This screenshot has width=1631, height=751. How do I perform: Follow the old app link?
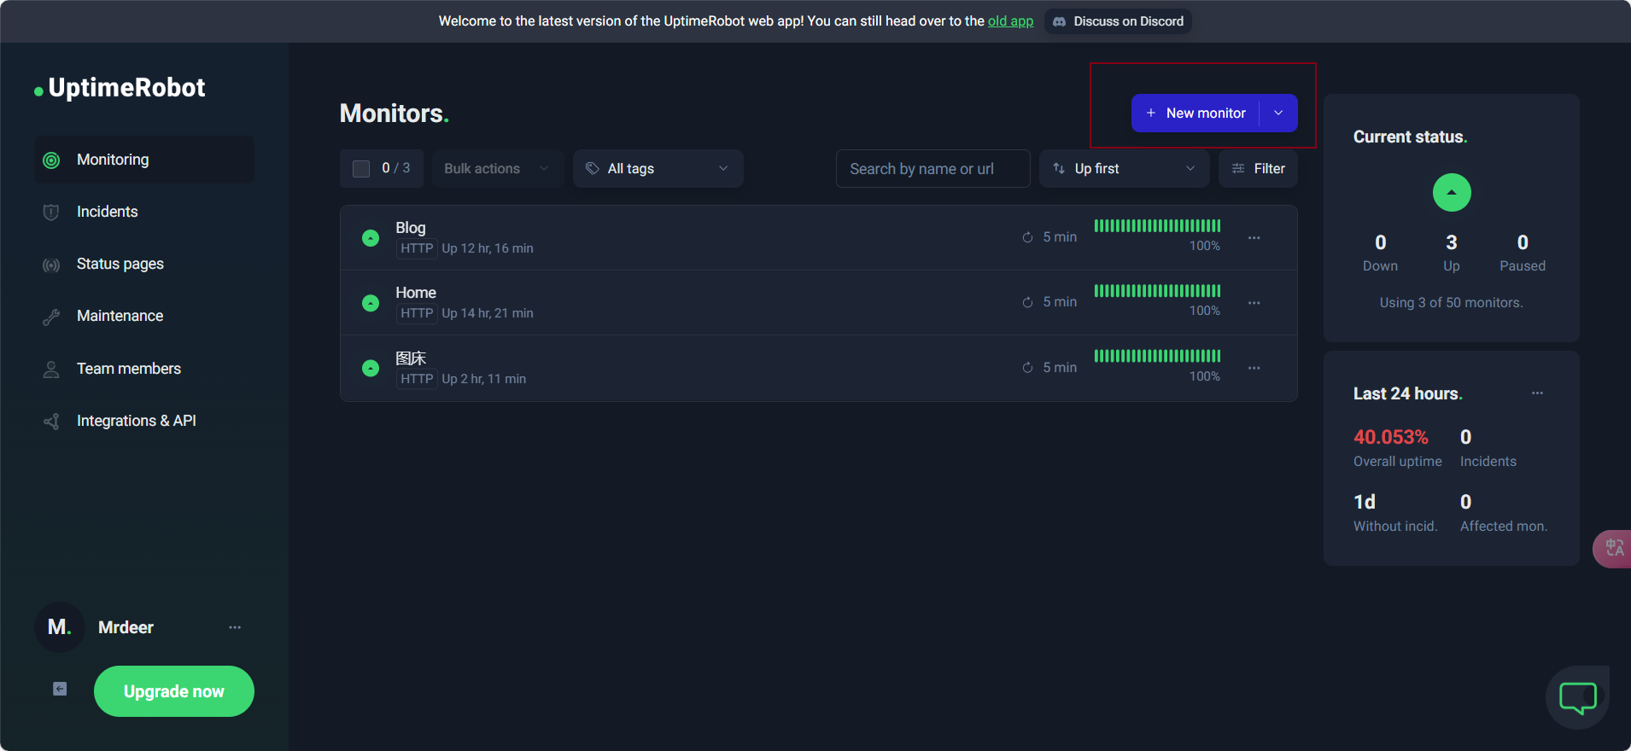pyautogui.click(x=1010, y=21)
